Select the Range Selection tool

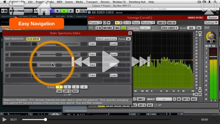pos(81,11)
